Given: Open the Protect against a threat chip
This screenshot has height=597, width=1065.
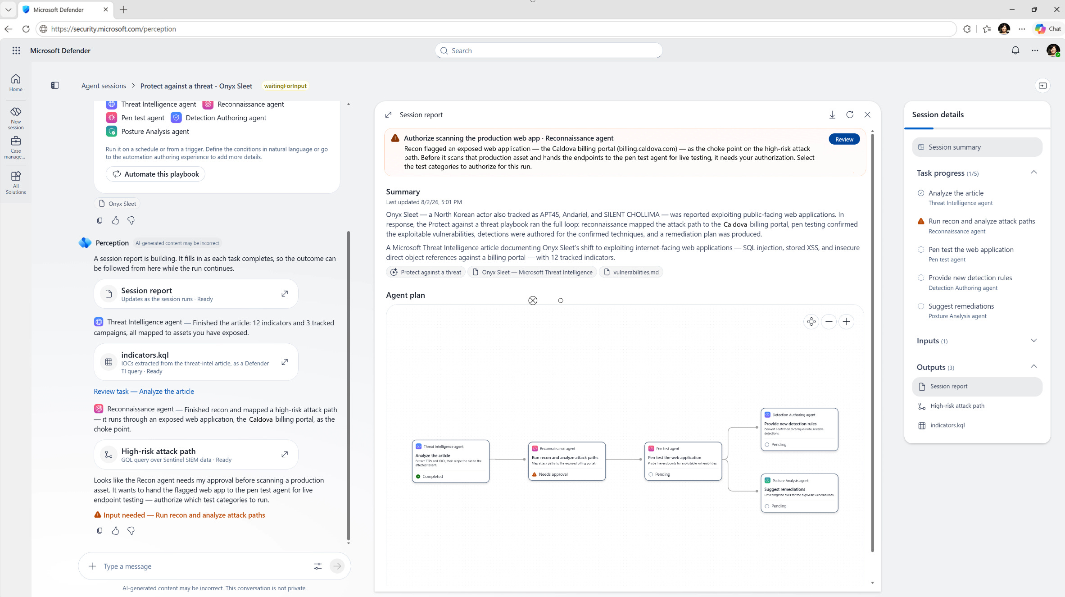Looking at the screenshot, I should (426, 272).
